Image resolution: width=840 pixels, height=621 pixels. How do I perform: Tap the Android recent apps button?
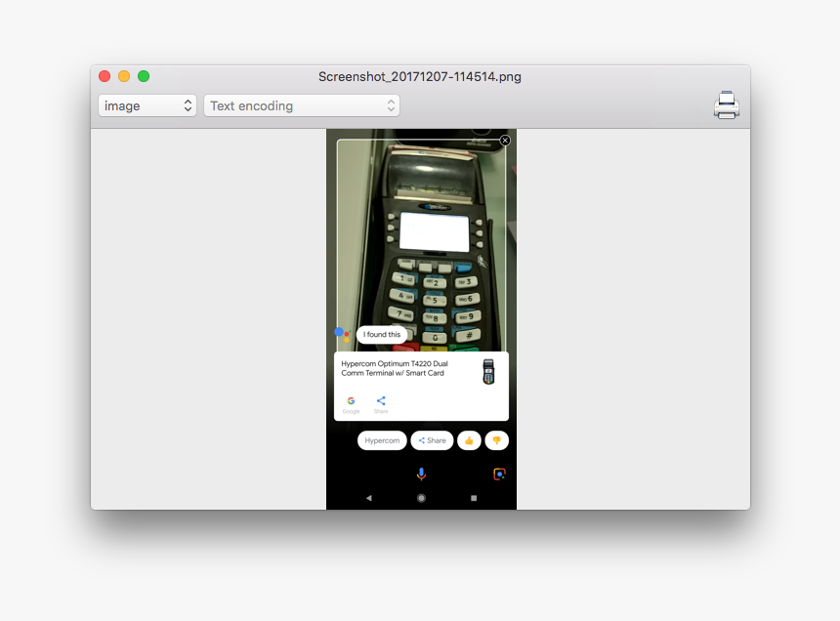[474, 498]
